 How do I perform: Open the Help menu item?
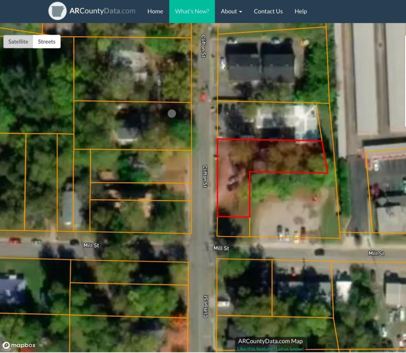point(300,11)
